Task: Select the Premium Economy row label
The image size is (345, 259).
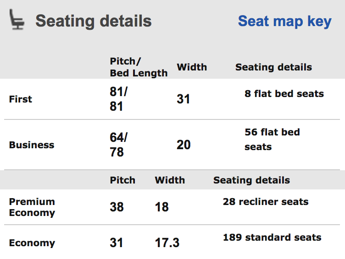Action: [x=32, y=207]
